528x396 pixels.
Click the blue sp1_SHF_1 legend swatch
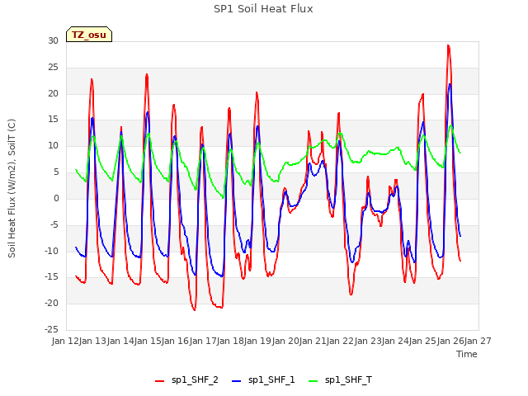[237, 381]
